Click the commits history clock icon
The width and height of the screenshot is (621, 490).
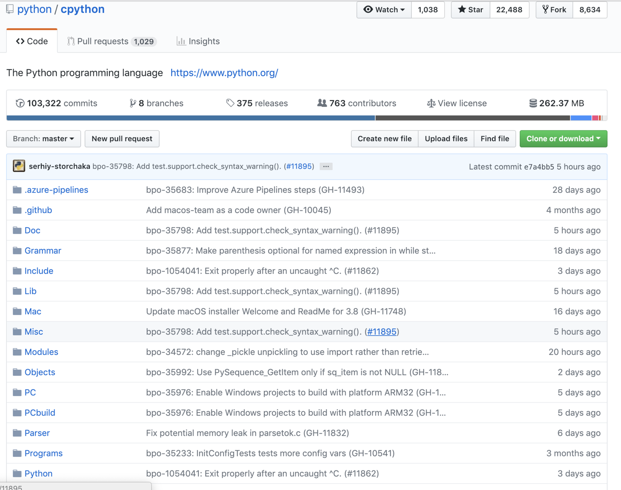point(20,103)
